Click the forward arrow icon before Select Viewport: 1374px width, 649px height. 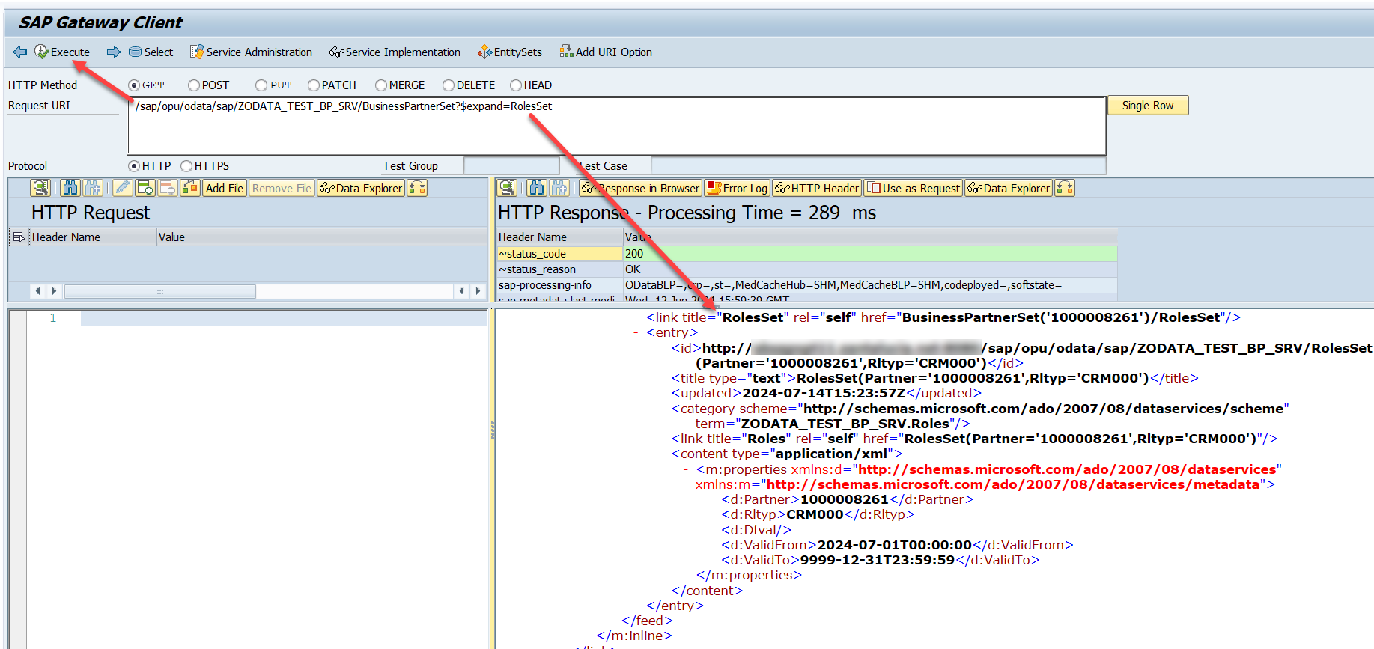pos(113,52)
